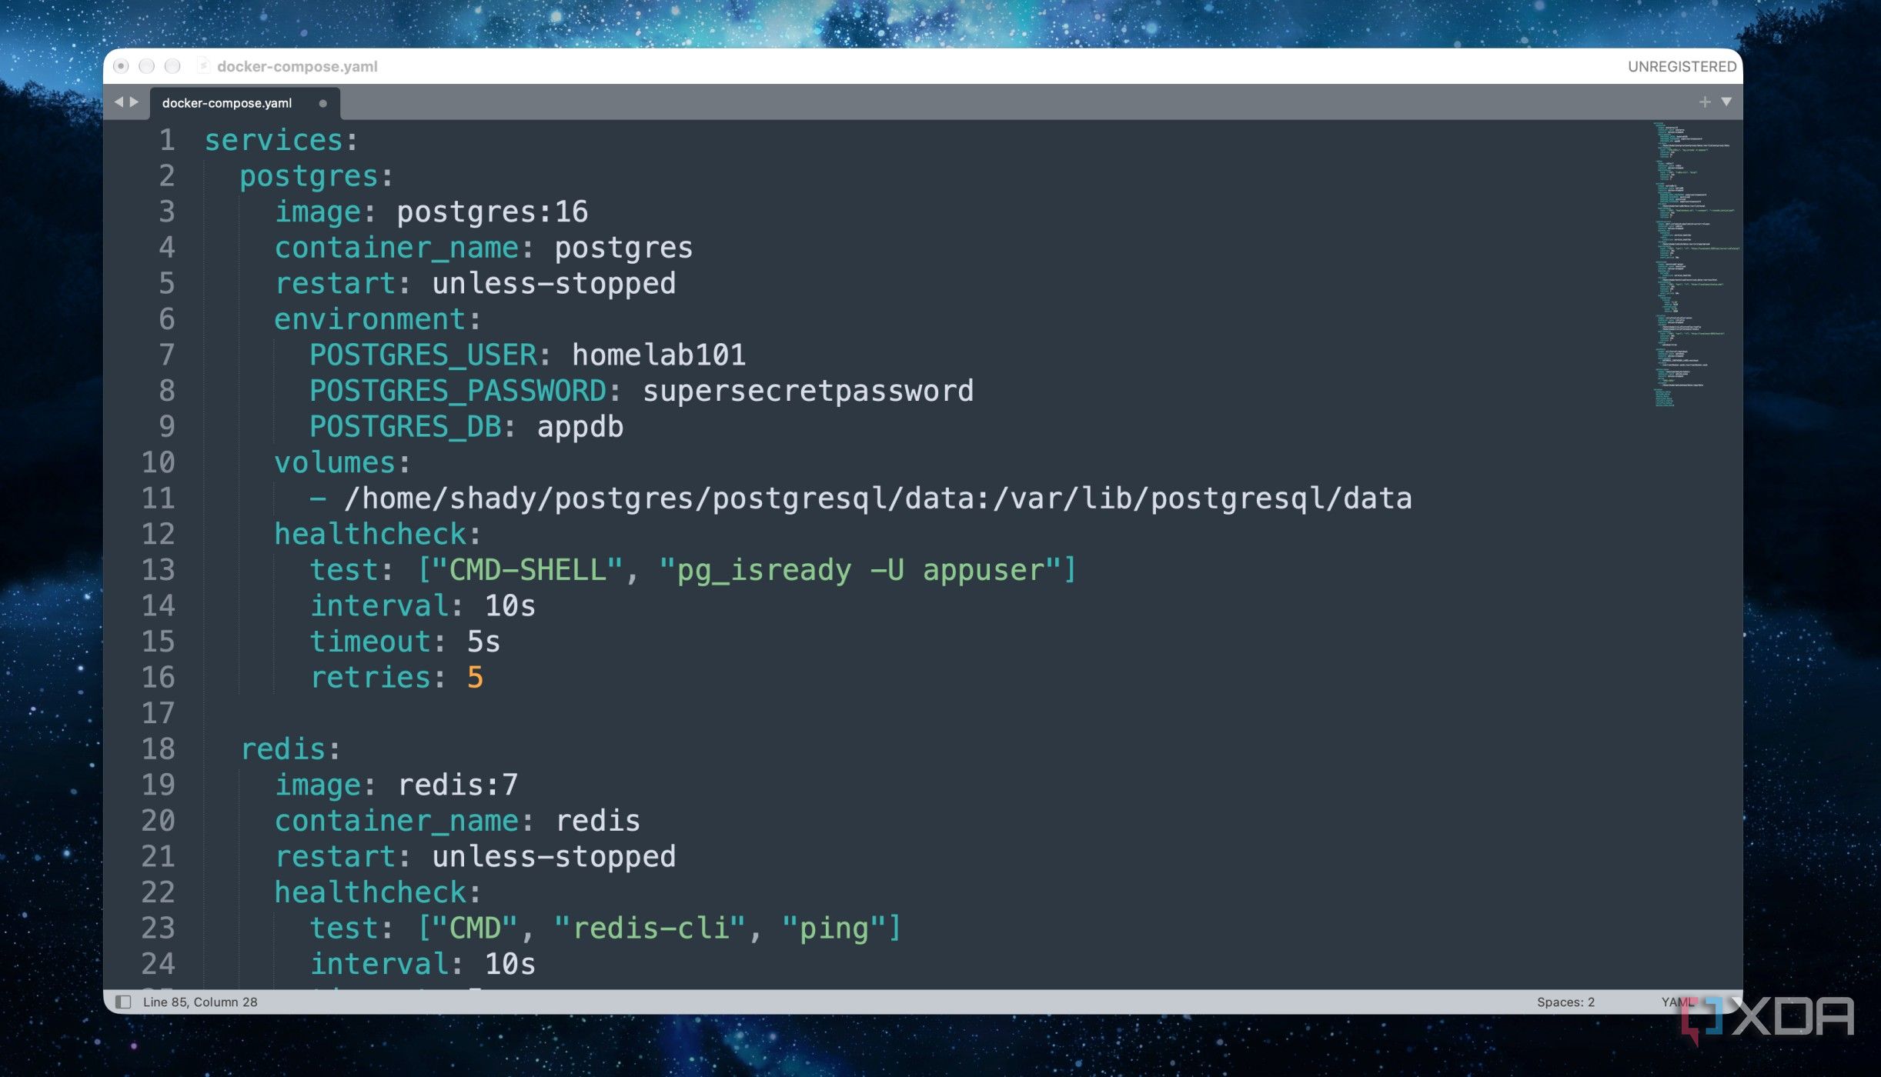The height and width of the screenshot is (1077, 1881).
Task: Click 'redis:7' image value
Action: pyautogui.click(x=458, y=785)
